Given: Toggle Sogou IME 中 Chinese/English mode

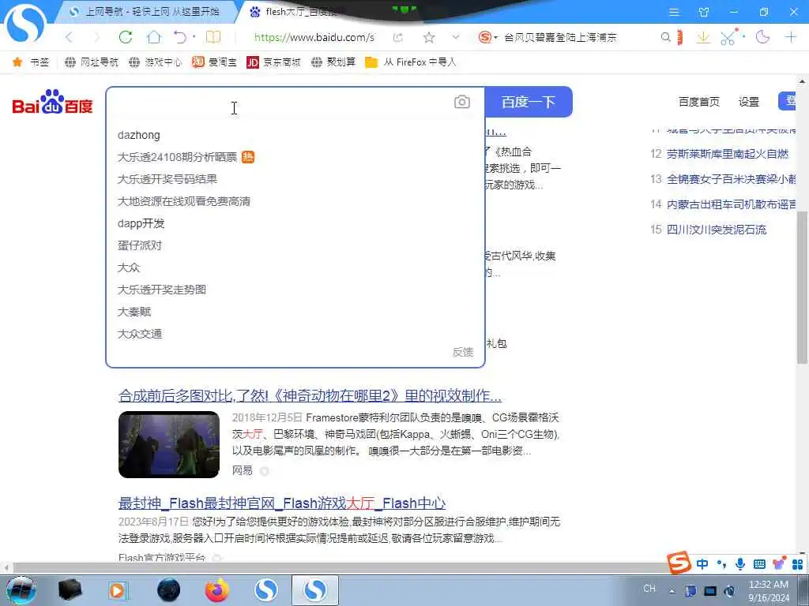Looking at the screenshot, I should click(x=702, y=564).
